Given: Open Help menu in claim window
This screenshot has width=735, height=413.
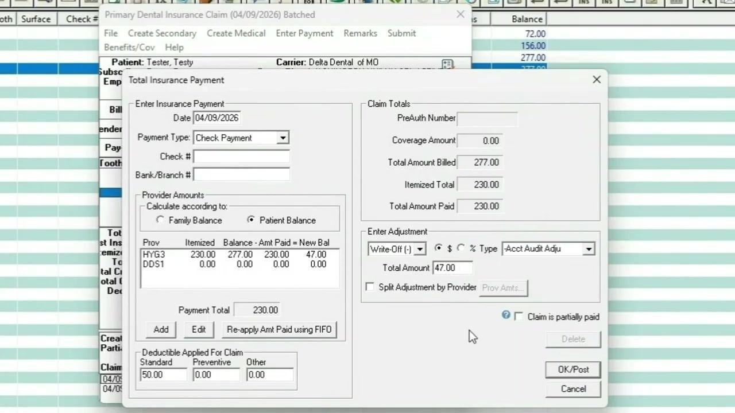Looking at the screenshot, I should [x=174, y=47].
